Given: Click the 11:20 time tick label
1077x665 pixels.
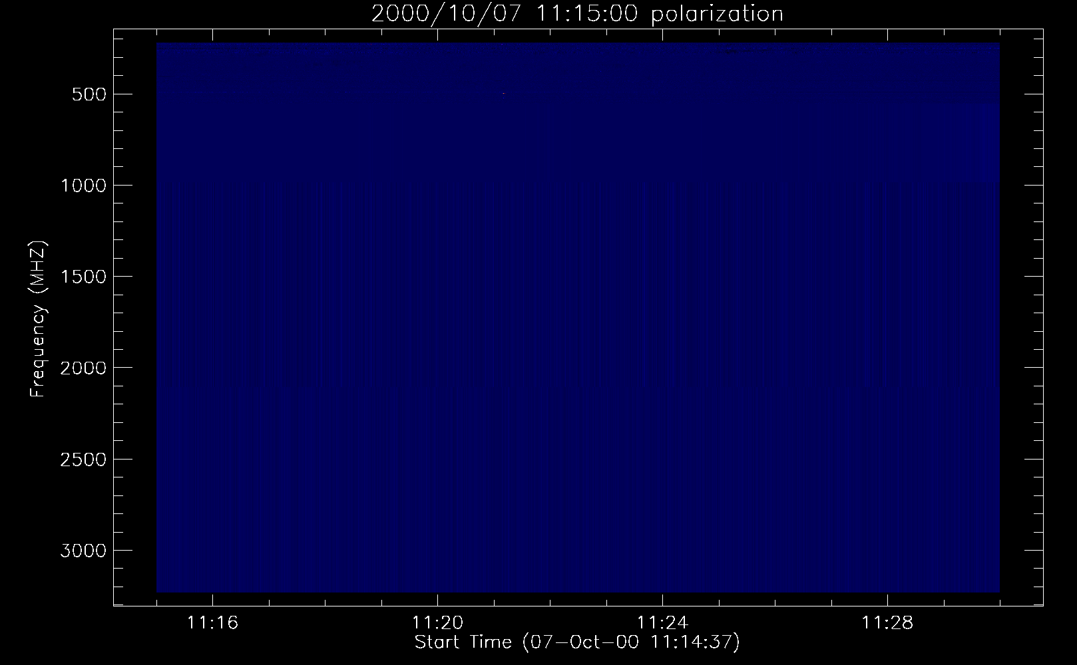Looking at the screenshot, I should pyautogui.click(x=437, y=623).
